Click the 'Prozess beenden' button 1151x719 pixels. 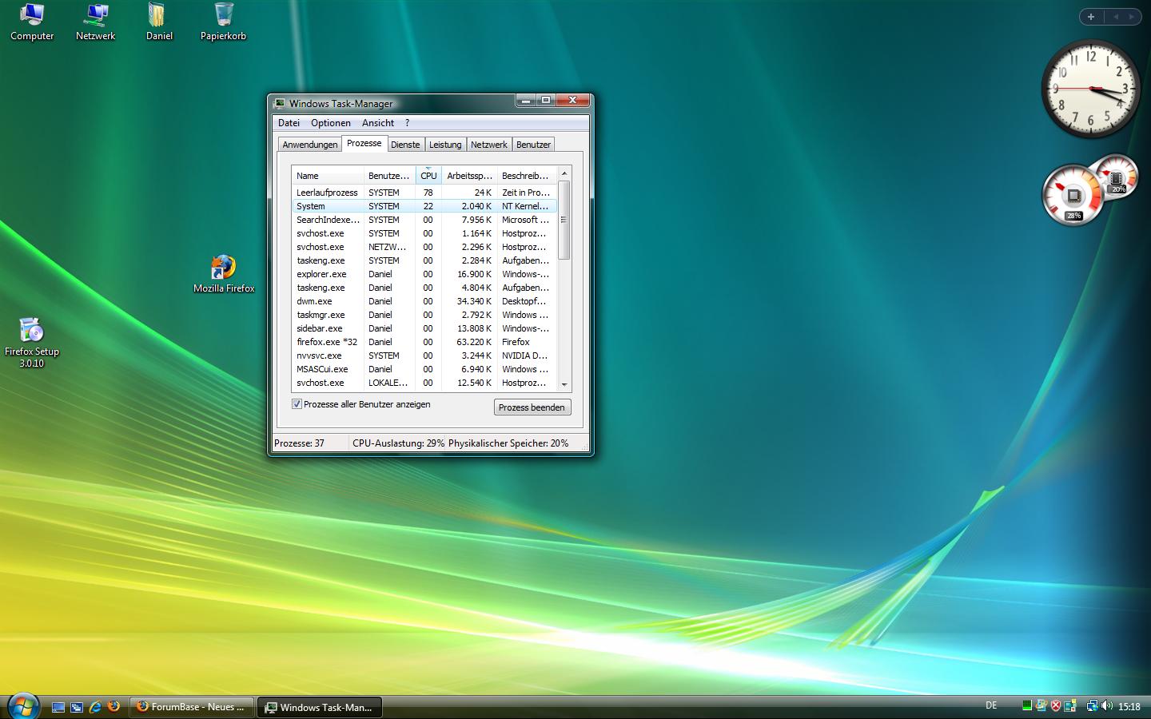tap(532, 407)
